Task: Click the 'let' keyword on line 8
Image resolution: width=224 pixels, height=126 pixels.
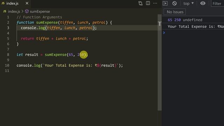Action: coord(20,55)
